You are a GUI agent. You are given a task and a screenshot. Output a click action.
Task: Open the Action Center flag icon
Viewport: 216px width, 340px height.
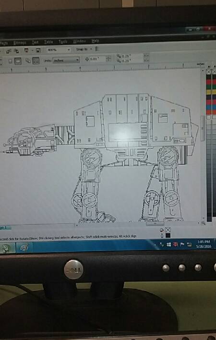[x=182, y=244]
